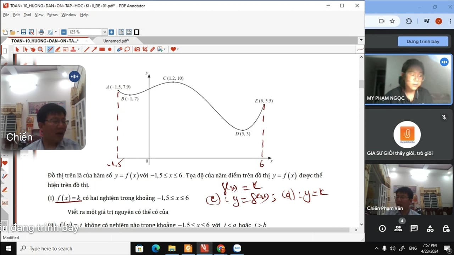This screenshot has height=255, width=454.
Task: Click the taskbar search box
Action: (73, 248)
